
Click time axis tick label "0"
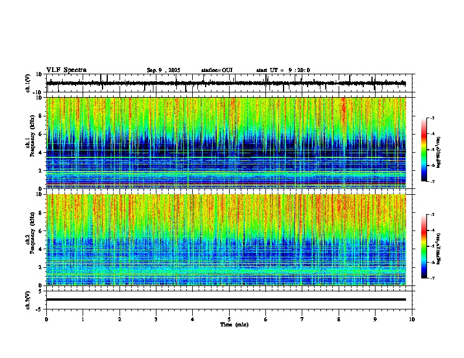click(x=46, y=319)
